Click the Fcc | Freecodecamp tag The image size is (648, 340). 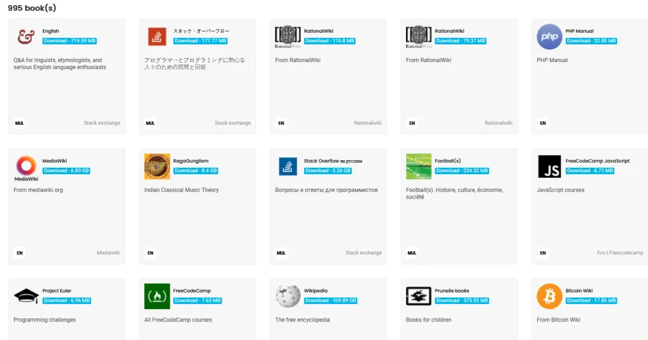[620, 253]
